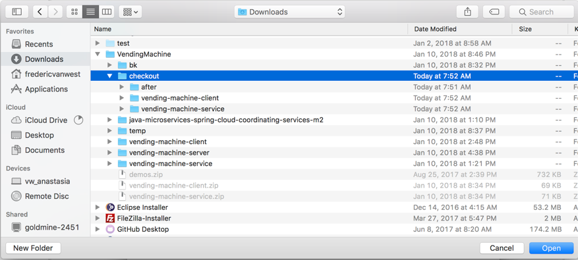578x260 pixels.
Task: Select the FileZilla-Installer app icon
Action: (x=110, y=219)
